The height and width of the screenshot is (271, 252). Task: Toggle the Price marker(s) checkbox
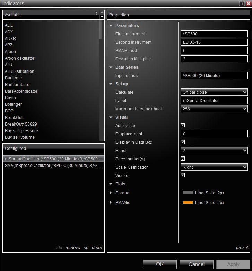(x=183, y=159)
